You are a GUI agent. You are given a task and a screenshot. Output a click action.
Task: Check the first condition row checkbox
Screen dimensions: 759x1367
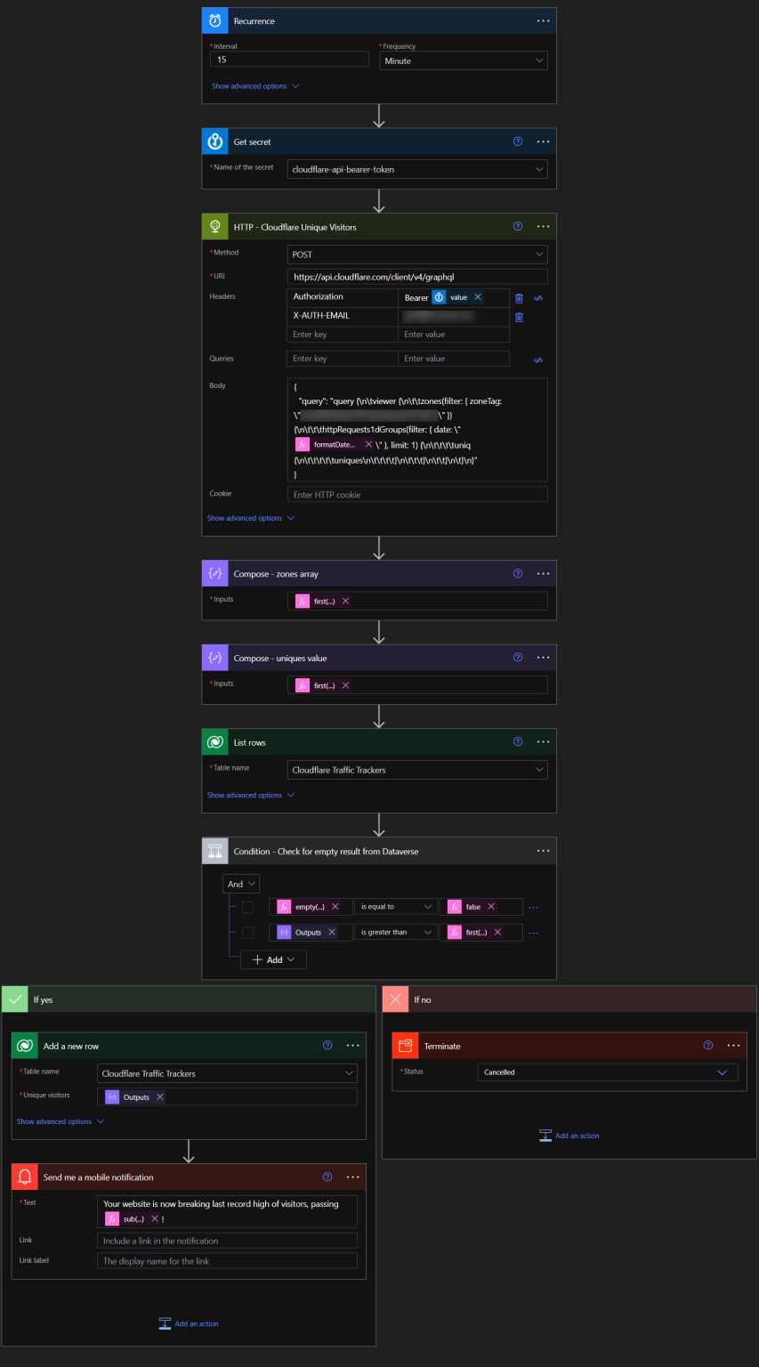[250, 906]
